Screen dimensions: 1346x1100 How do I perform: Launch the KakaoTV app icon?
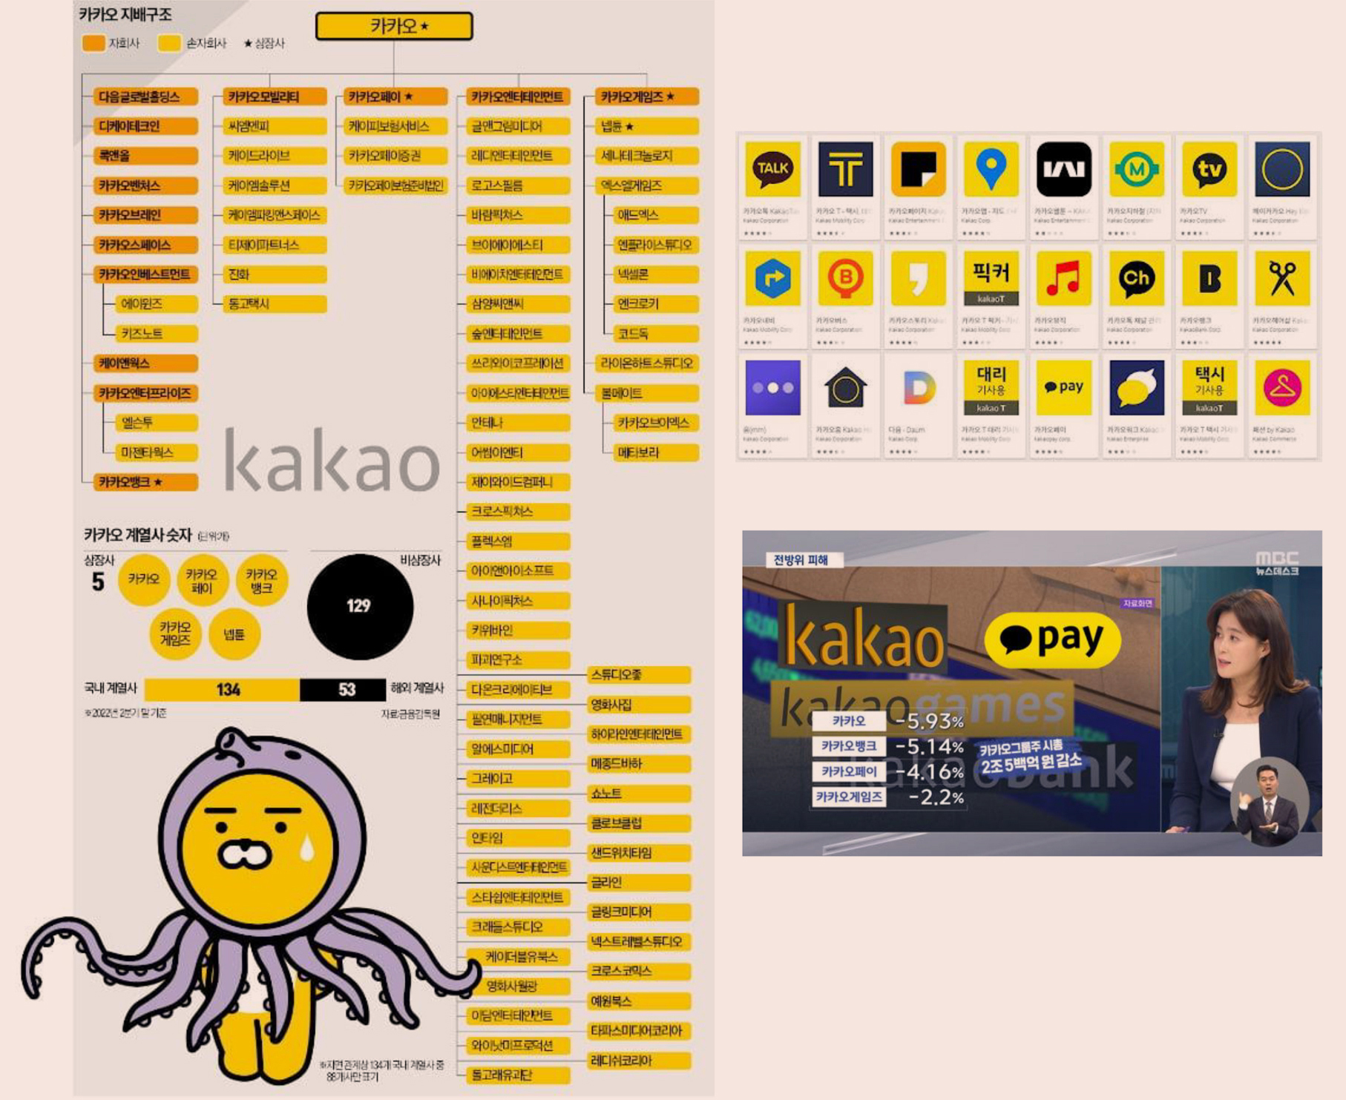(1209, 168)
